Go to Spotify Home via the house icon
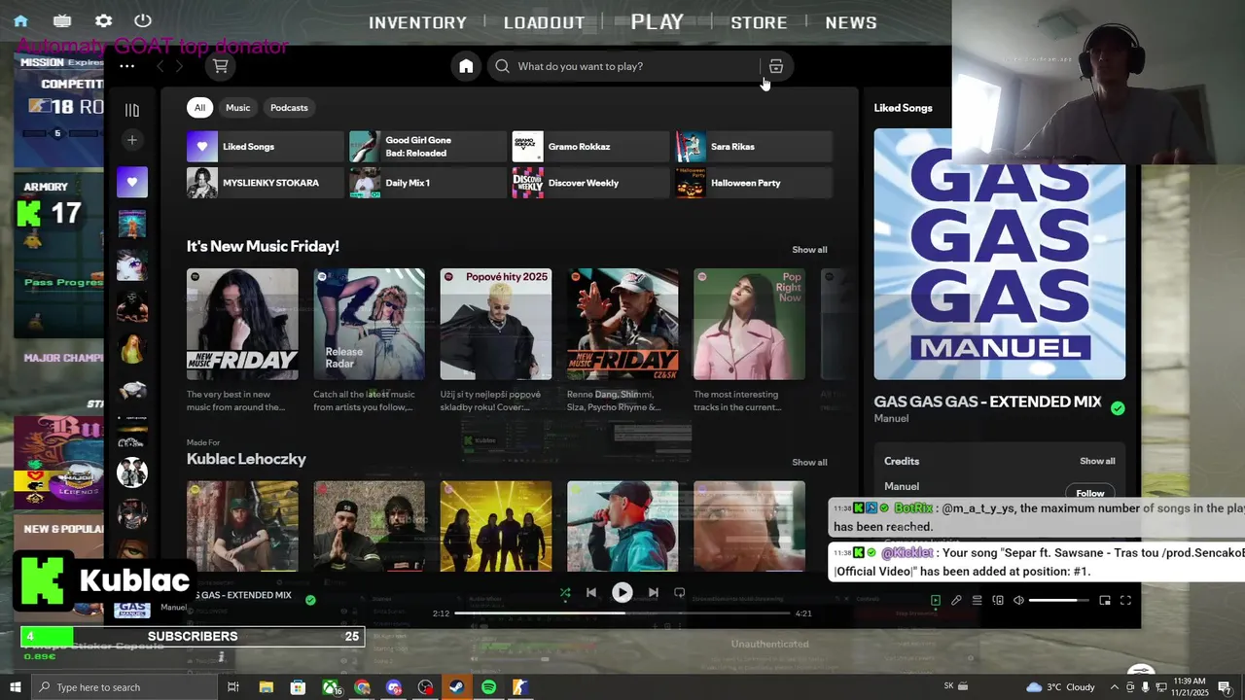Screen dimensions: 1245x700 [466, 66]
